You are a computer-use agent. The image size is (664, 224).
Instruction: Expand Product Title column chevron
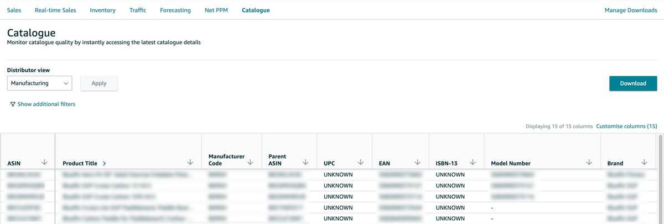click(x=105, y=163)
